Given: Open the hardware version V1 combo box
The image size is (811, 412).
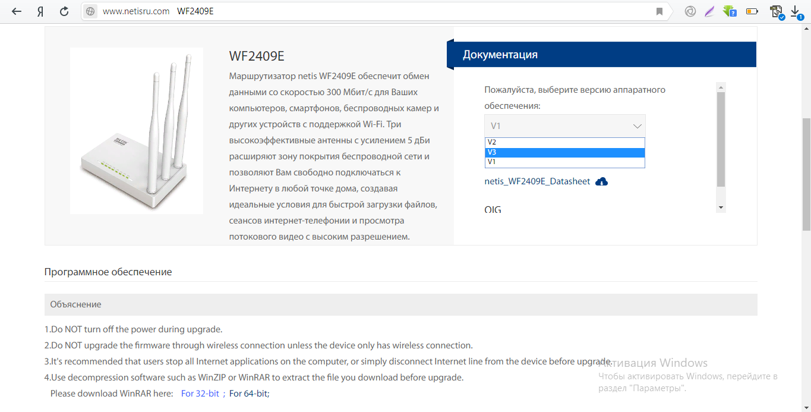Looking at the screenshot, I should click(564, 126).
